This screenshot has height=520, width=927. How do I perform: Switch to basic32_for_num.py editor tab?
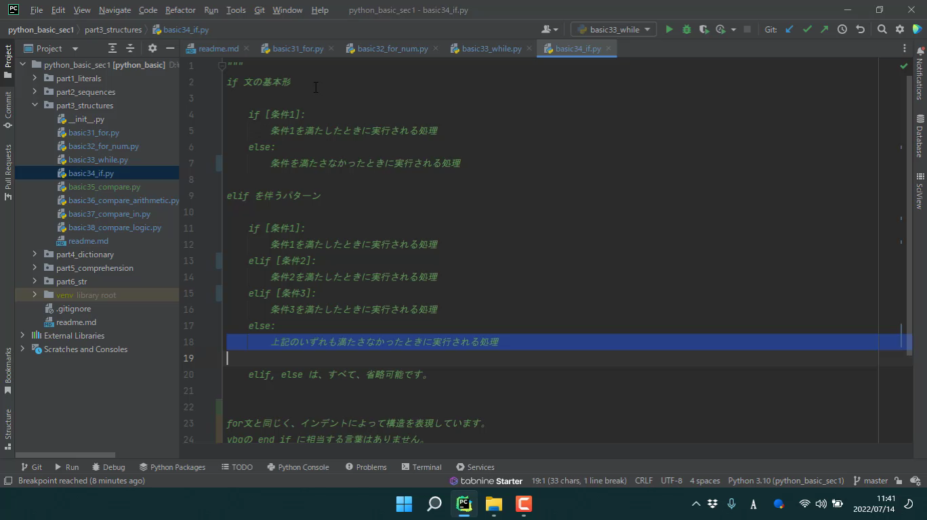tap(392, 49)
